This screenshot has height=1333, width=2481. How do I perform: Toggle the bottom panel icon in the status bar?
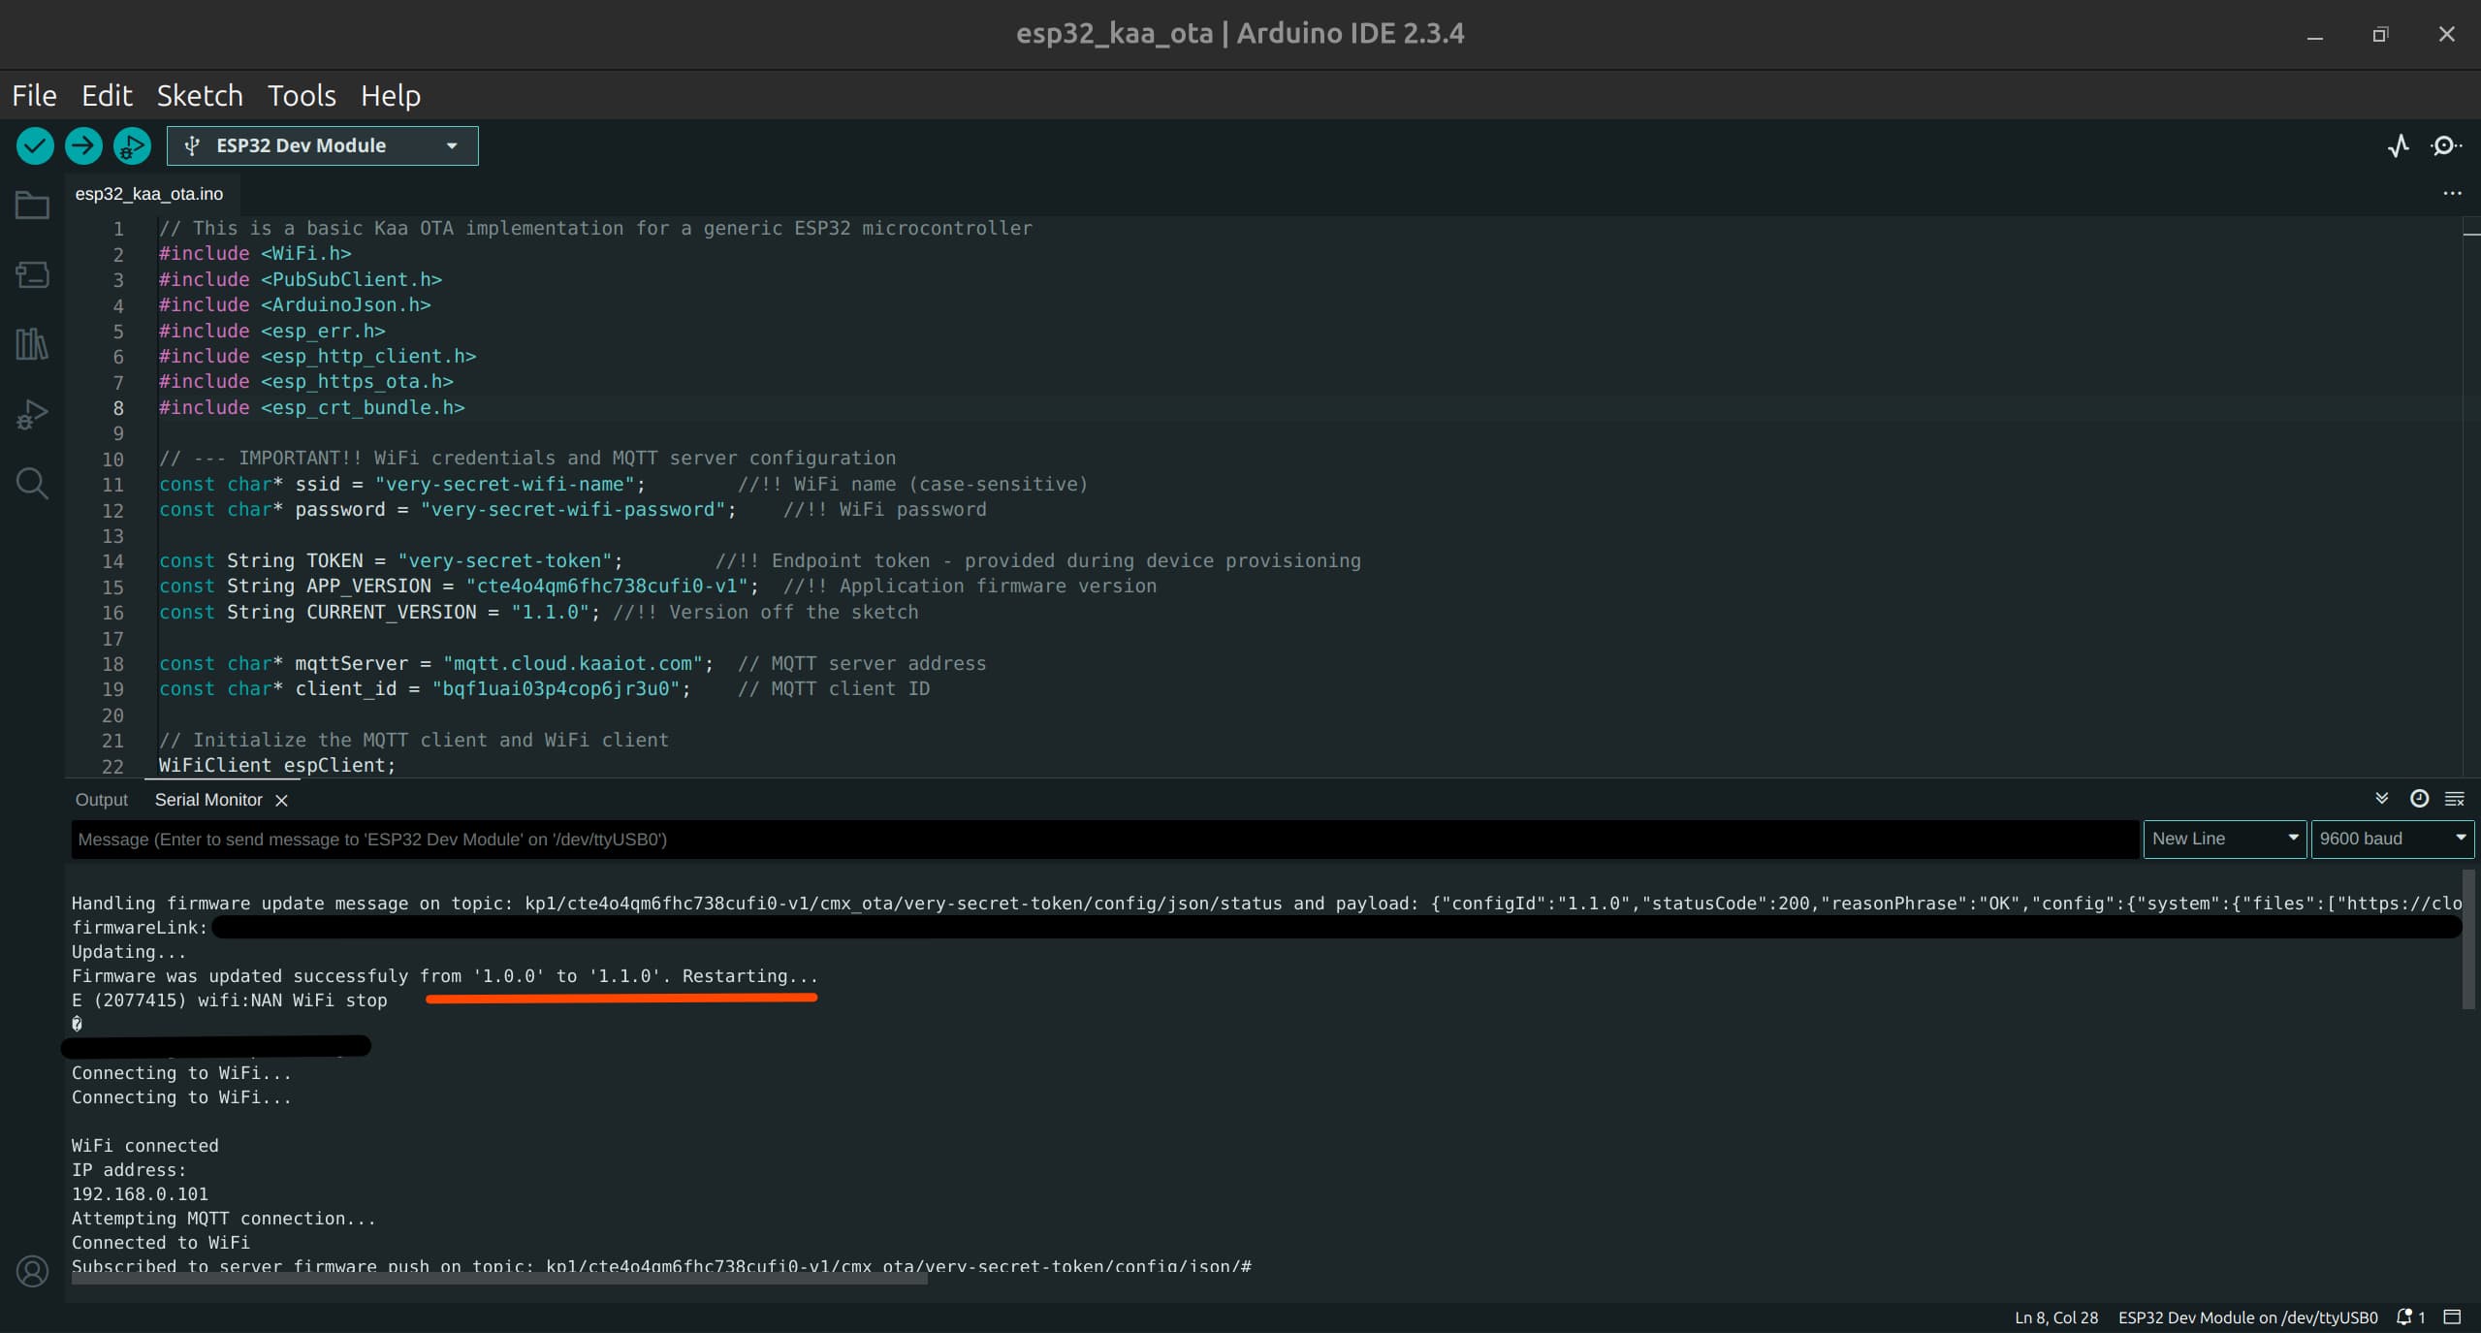[2452, 1317]
